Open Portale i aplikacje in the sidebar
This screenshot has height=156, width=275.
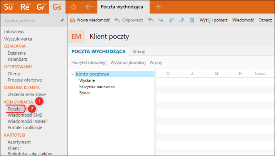25,128
